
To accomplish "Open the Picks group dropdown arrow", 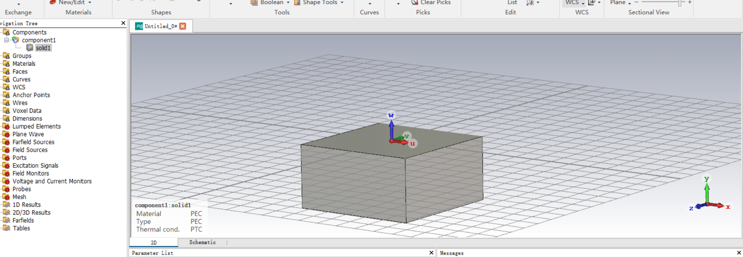I will coord(398,4).
